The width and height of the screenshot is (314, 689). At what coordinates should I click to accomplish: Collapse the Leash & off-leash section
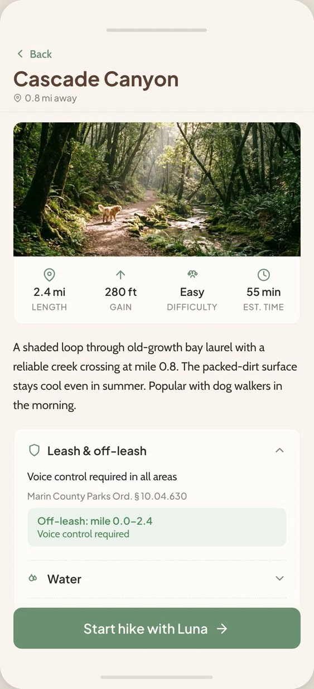(x=280, y=450)
